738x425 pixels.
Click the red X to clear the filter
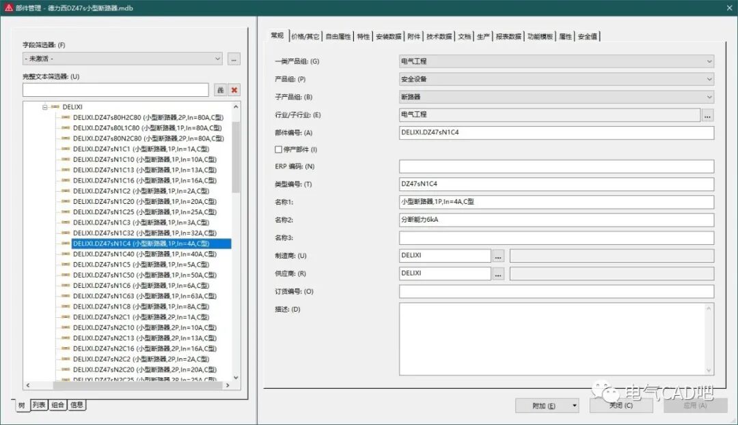(234, 89)
